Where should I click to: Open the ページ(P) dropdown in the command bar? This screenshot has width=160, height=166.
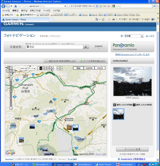tap(123, 19)
